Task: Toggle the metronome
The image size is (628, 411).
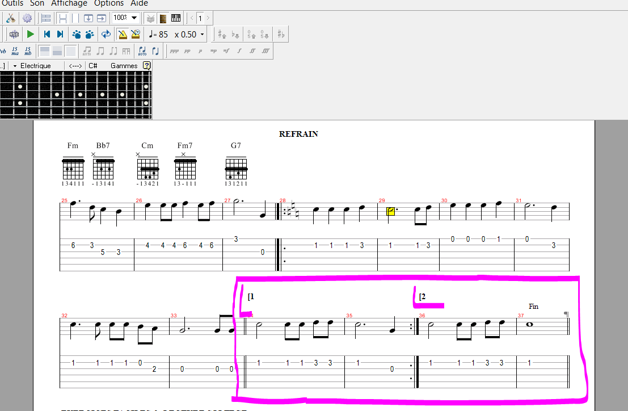Action: click(x=123, y=35)
